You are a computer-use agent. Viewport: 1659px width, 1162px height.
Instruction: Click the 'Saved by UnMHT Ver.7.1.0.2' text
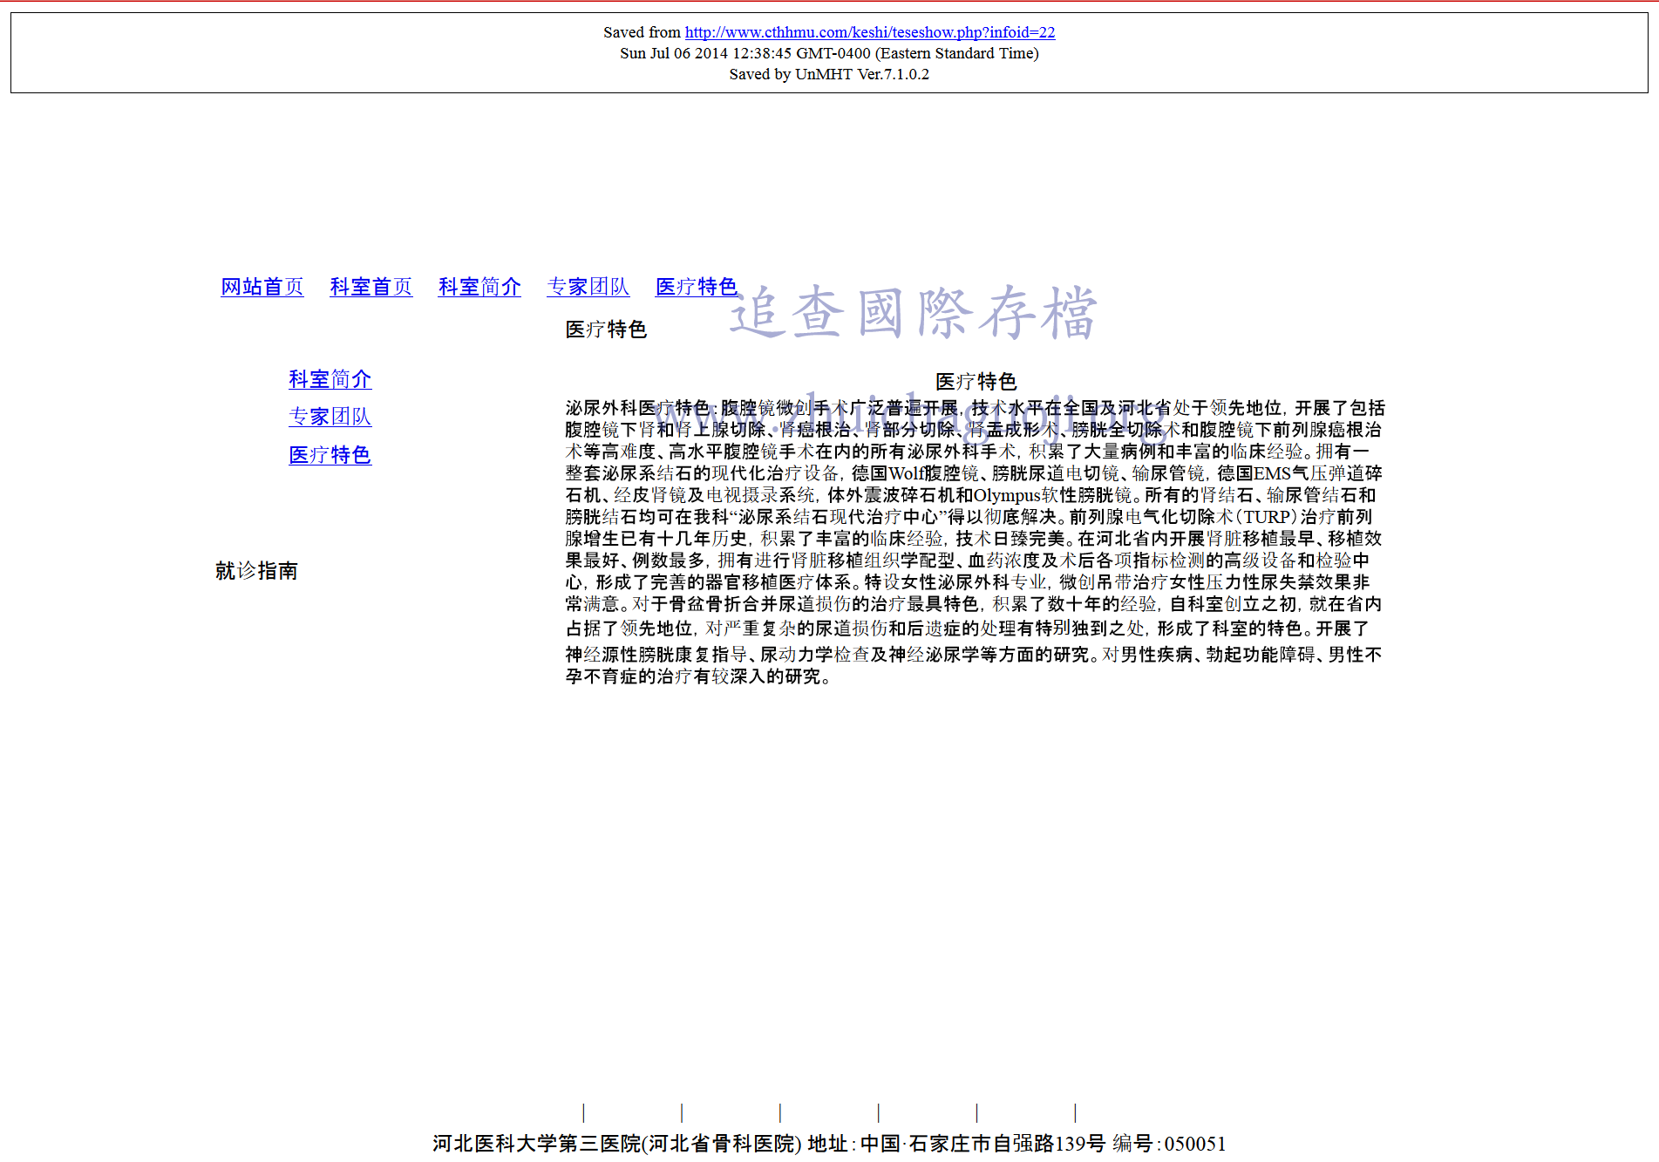pos(829,74)
